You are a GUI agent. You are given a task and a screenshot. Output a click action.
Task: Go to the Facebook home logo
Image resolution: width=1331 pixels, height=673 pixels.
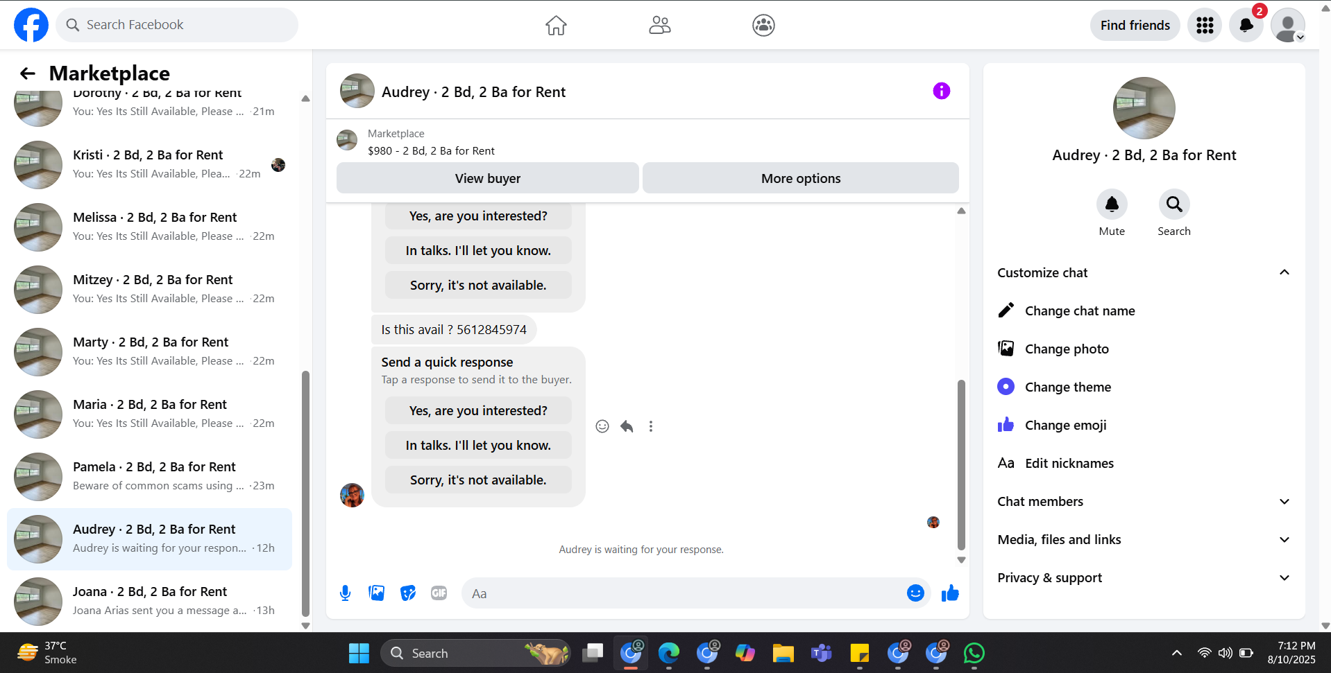point(31,25)
